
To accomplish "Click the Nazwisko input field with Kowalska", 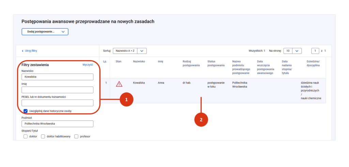I will [x=57, y=77].
